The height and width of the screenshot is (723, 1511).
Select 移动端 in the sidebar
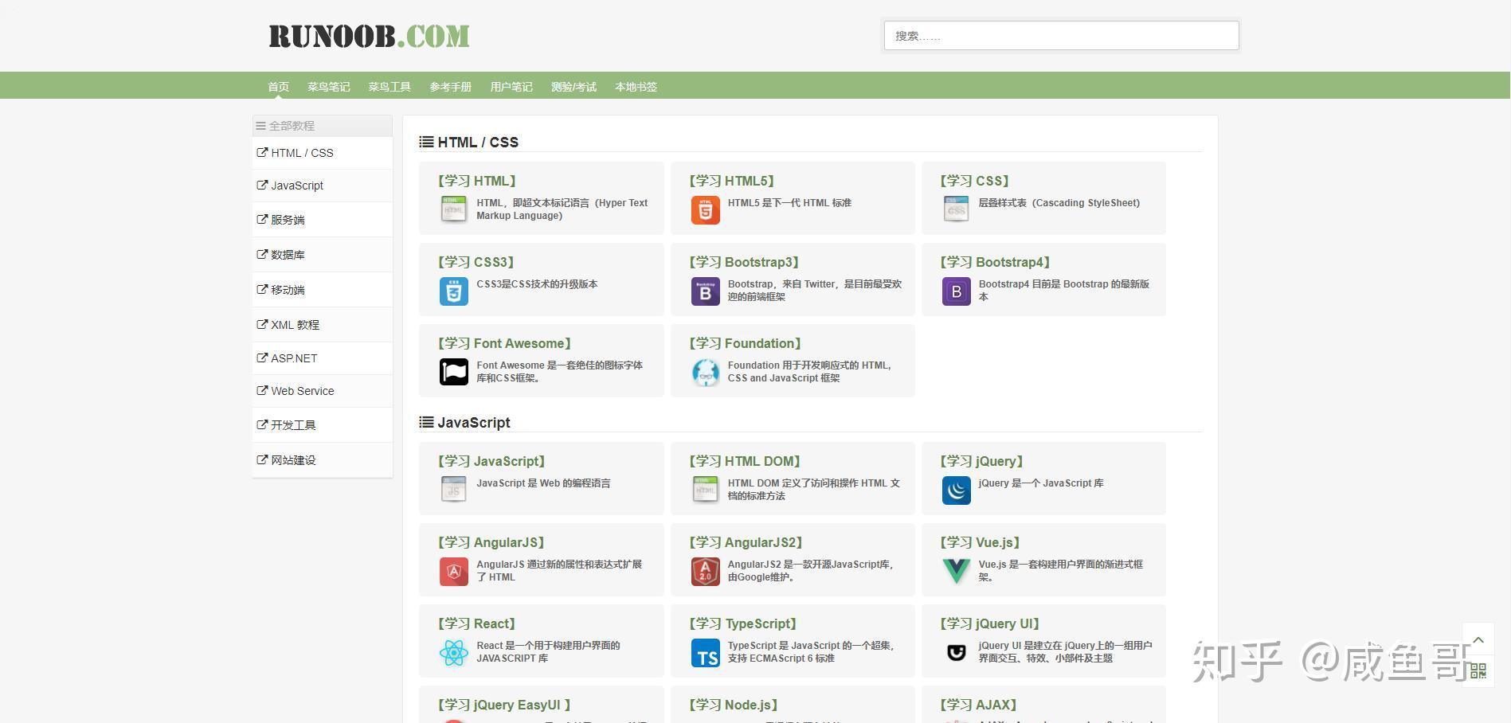coord(323,290)
